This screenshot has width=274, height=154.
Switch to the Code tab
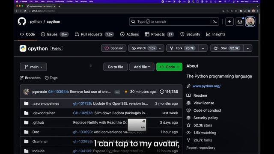point(27,34)
